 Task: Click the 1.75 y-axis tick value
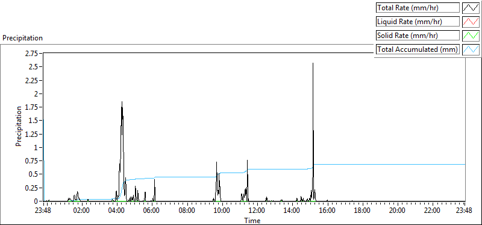pyautogui.click(x=32, y=107)
